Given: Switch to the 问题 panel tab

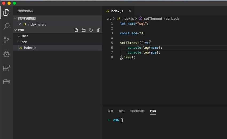Looking at the screenshot, I should coord(111,111).
